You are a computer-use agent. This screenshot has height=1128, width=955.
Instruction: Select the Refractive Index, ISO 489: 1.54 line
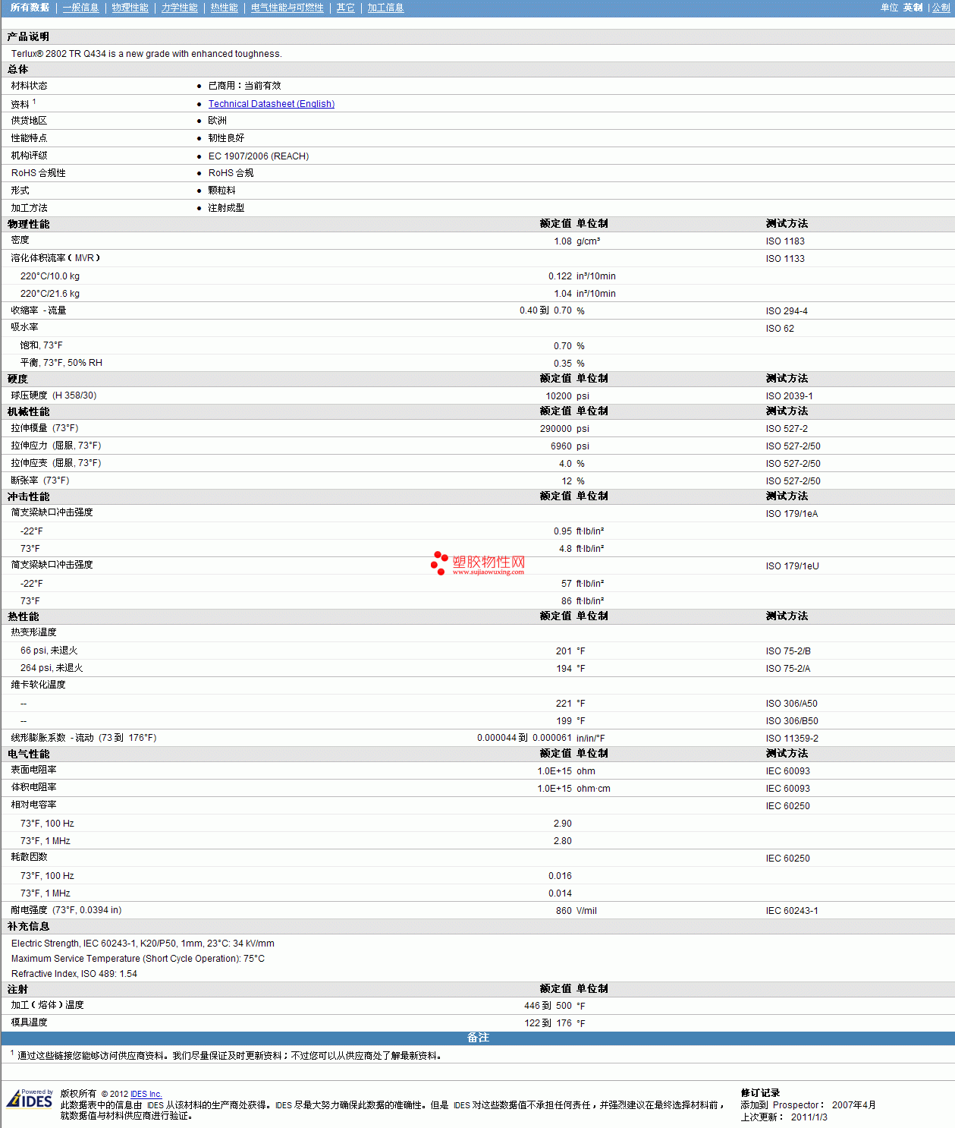tap(74, 974)
